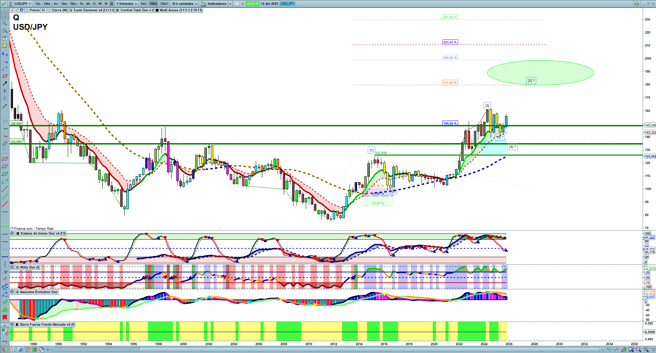Zoom in with the bottom magnifier plus
This screenshot has width=656, height=353.
(x=646, y=350)
